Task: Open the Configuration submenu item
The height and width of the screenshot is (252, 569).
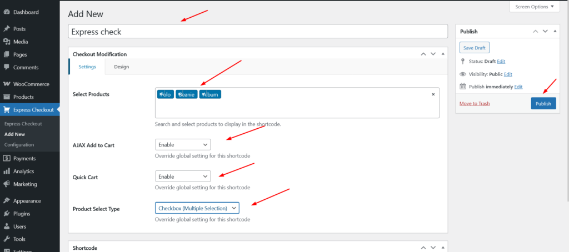Action: click(x=19, y=145)
